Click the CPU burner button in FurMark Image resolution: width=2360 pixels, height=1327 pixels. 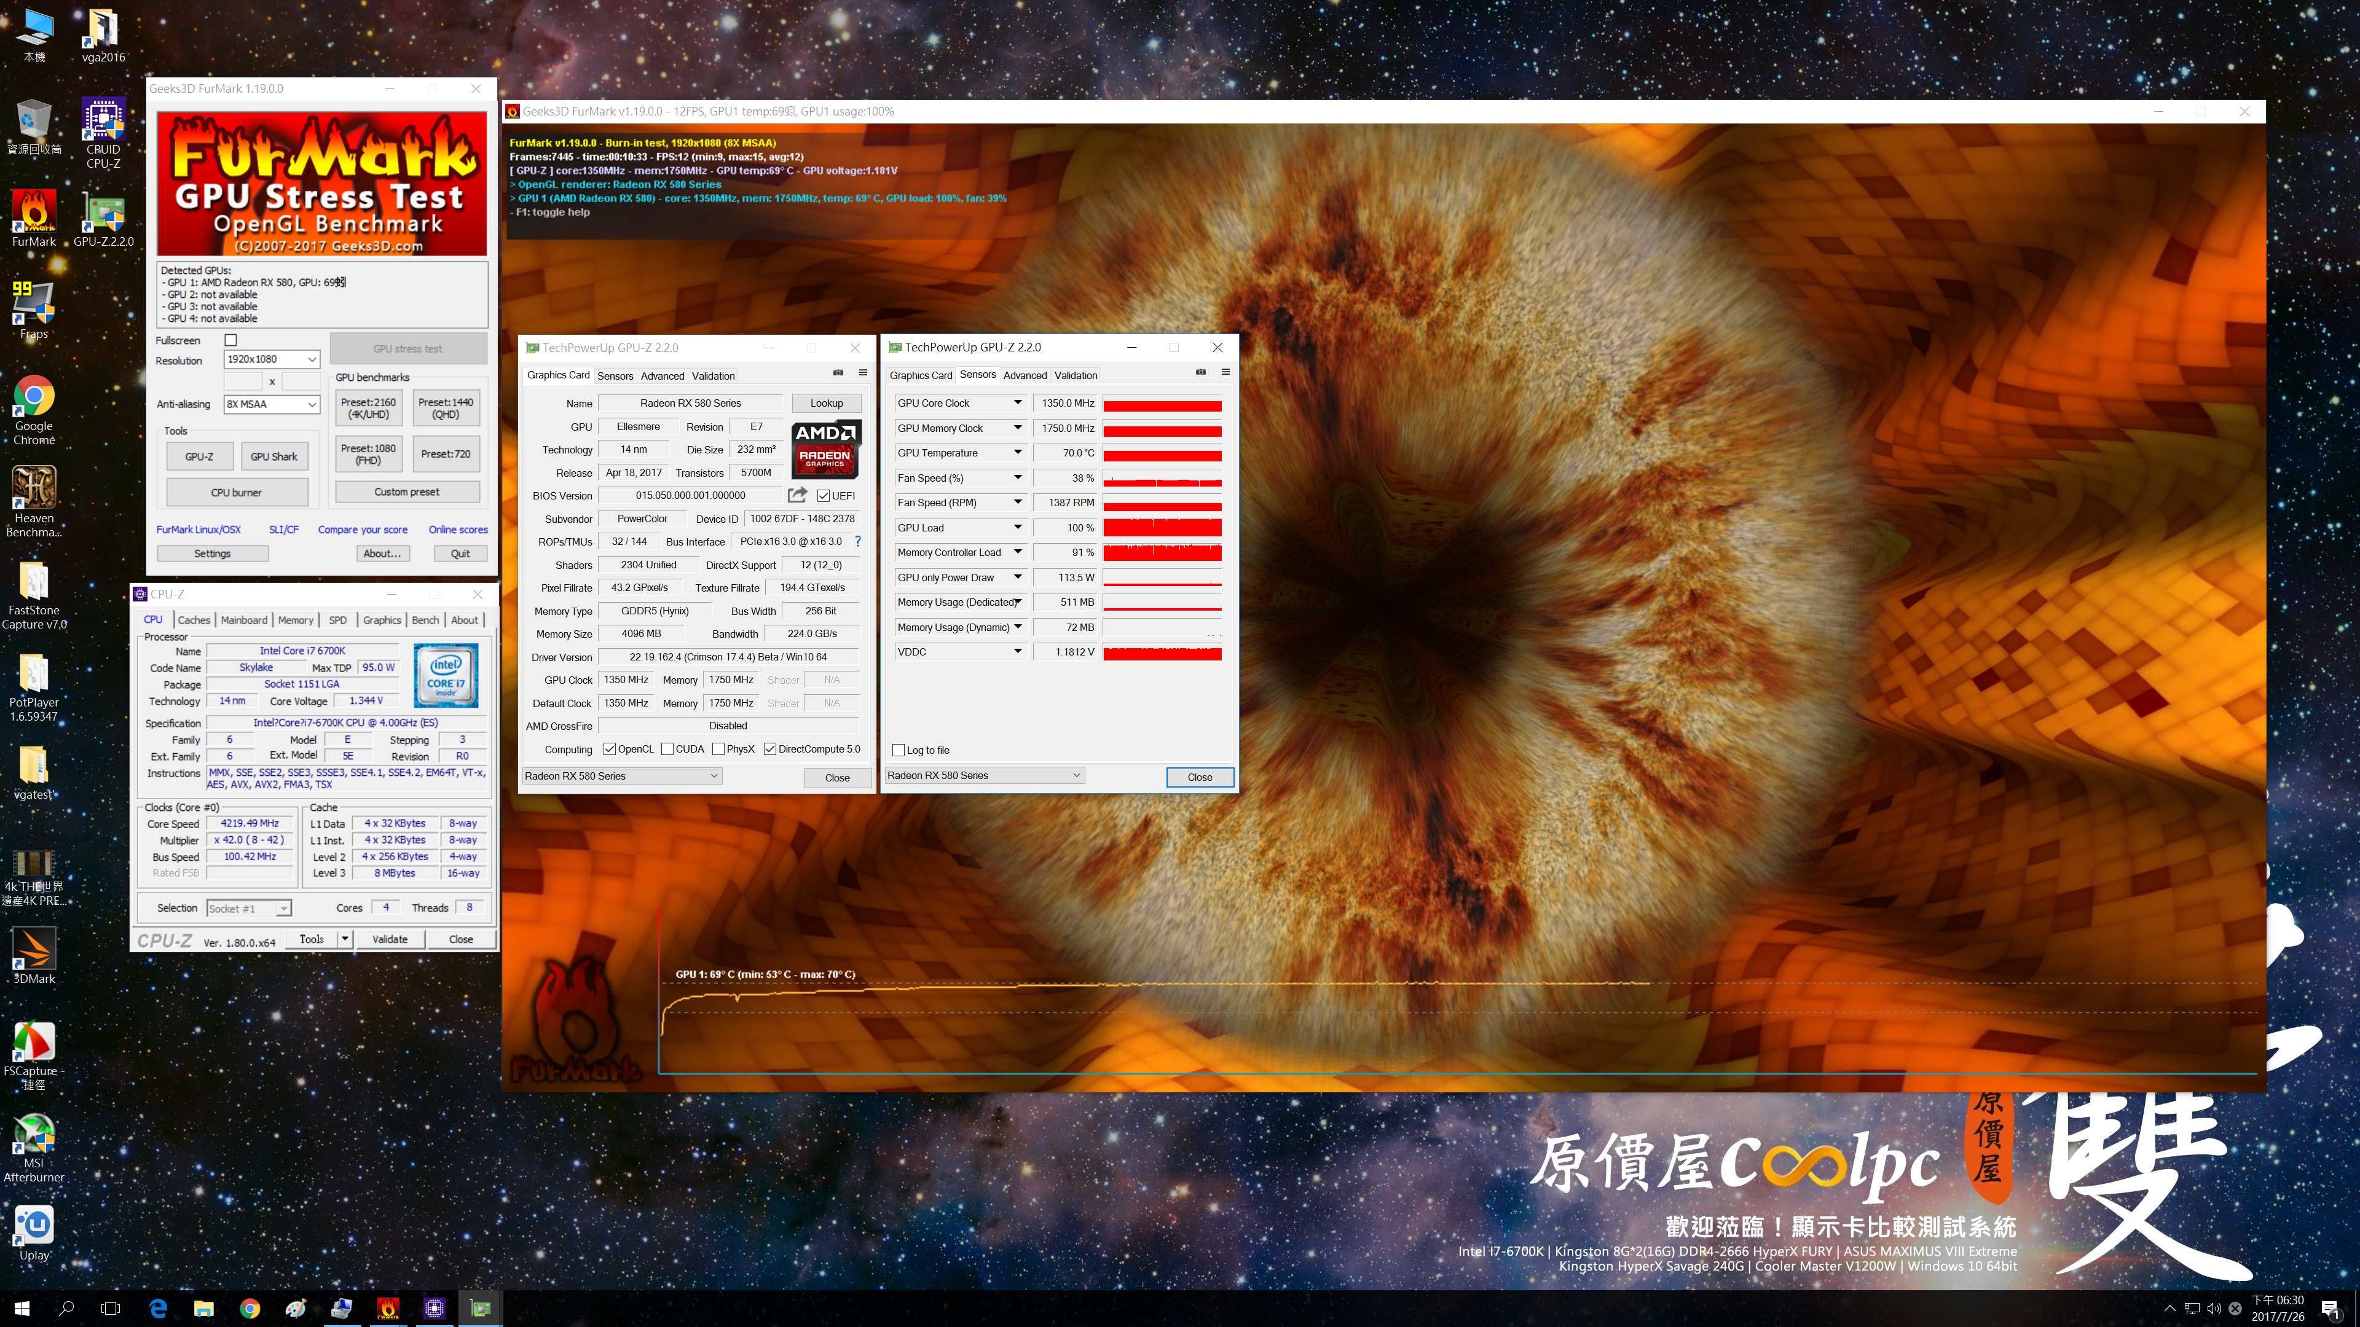pyautogui.click(x=237, y=491)
